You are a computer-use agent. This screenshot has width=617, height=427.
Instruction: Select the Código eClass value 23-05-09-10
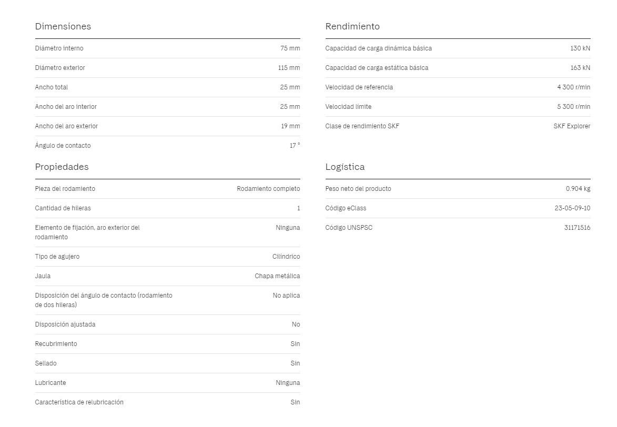[x=572, y=208]
